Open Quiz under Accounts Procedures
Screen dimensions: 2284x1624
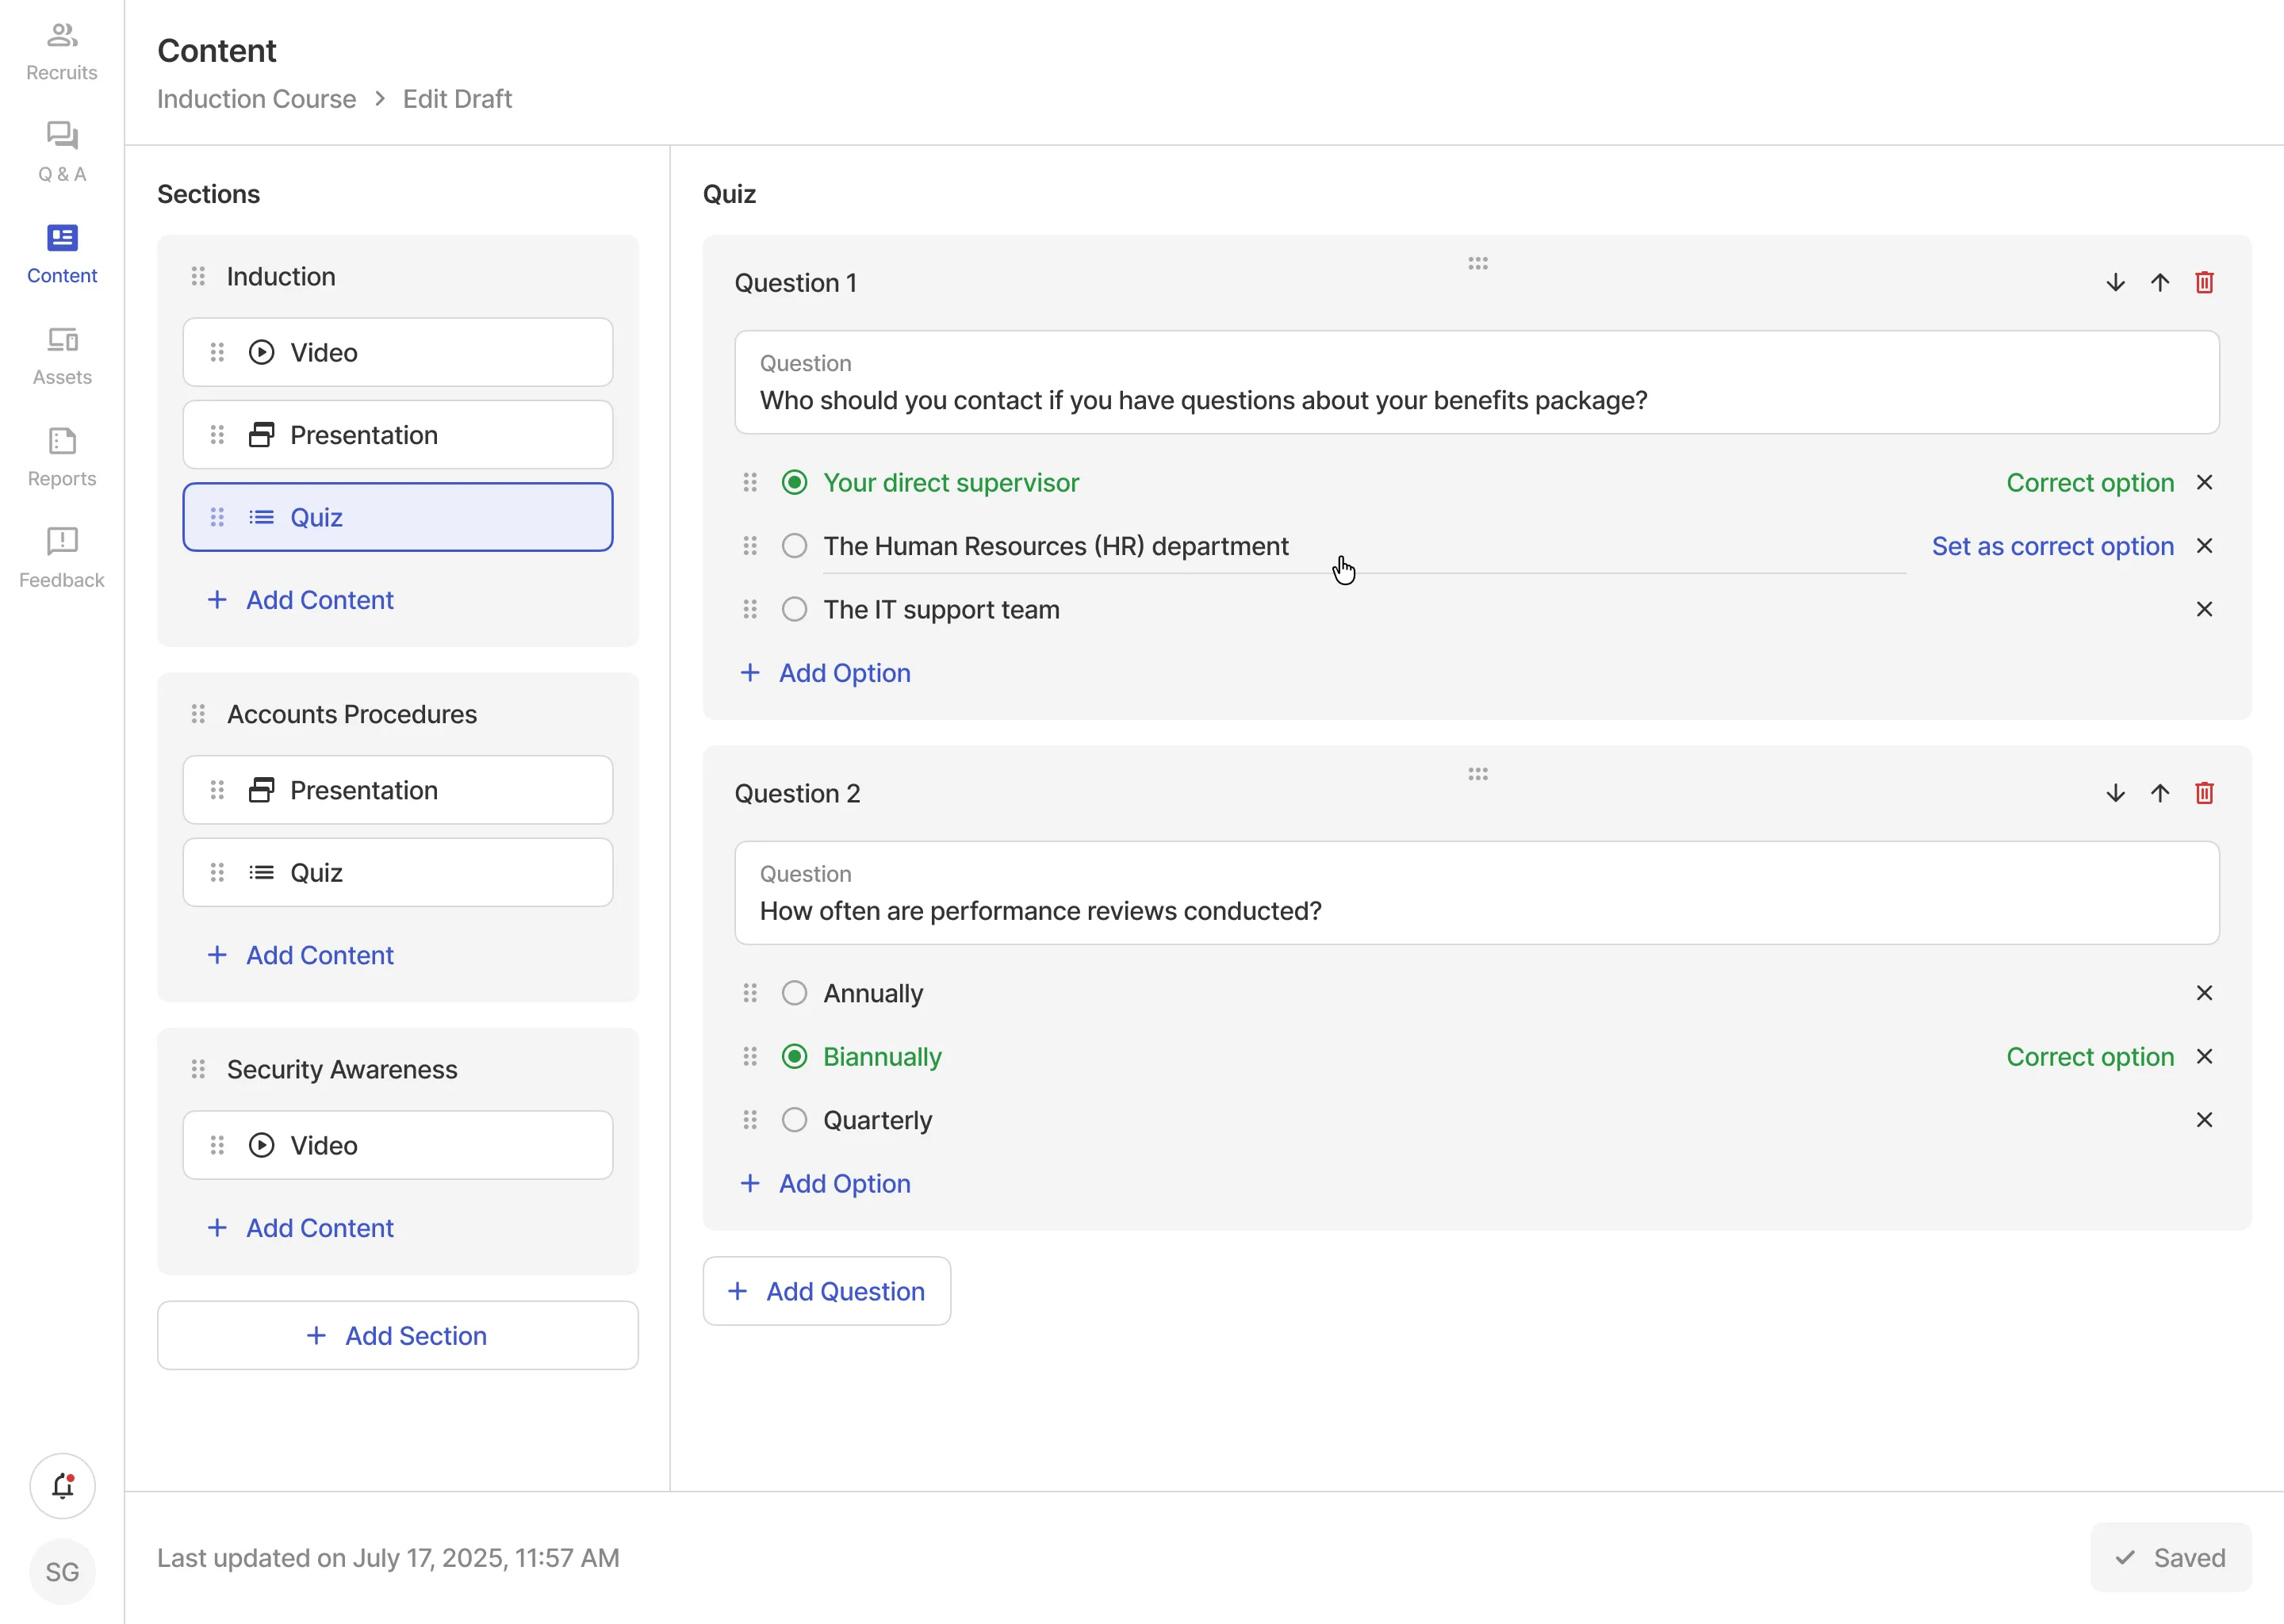397,872
